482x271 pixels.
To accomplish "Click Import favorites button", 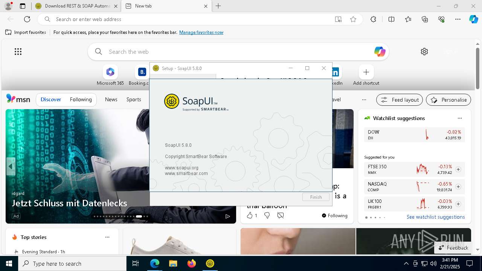I will (x=26, y=32).
